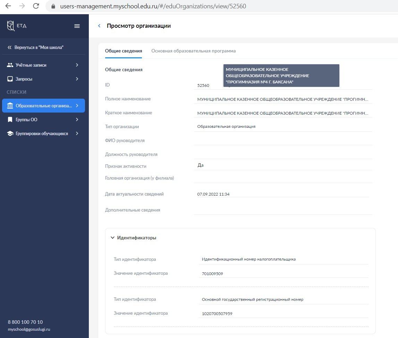The image size is (398, 338).
Task: Click the Просмотр организации page title
Action: click(138, 26)
